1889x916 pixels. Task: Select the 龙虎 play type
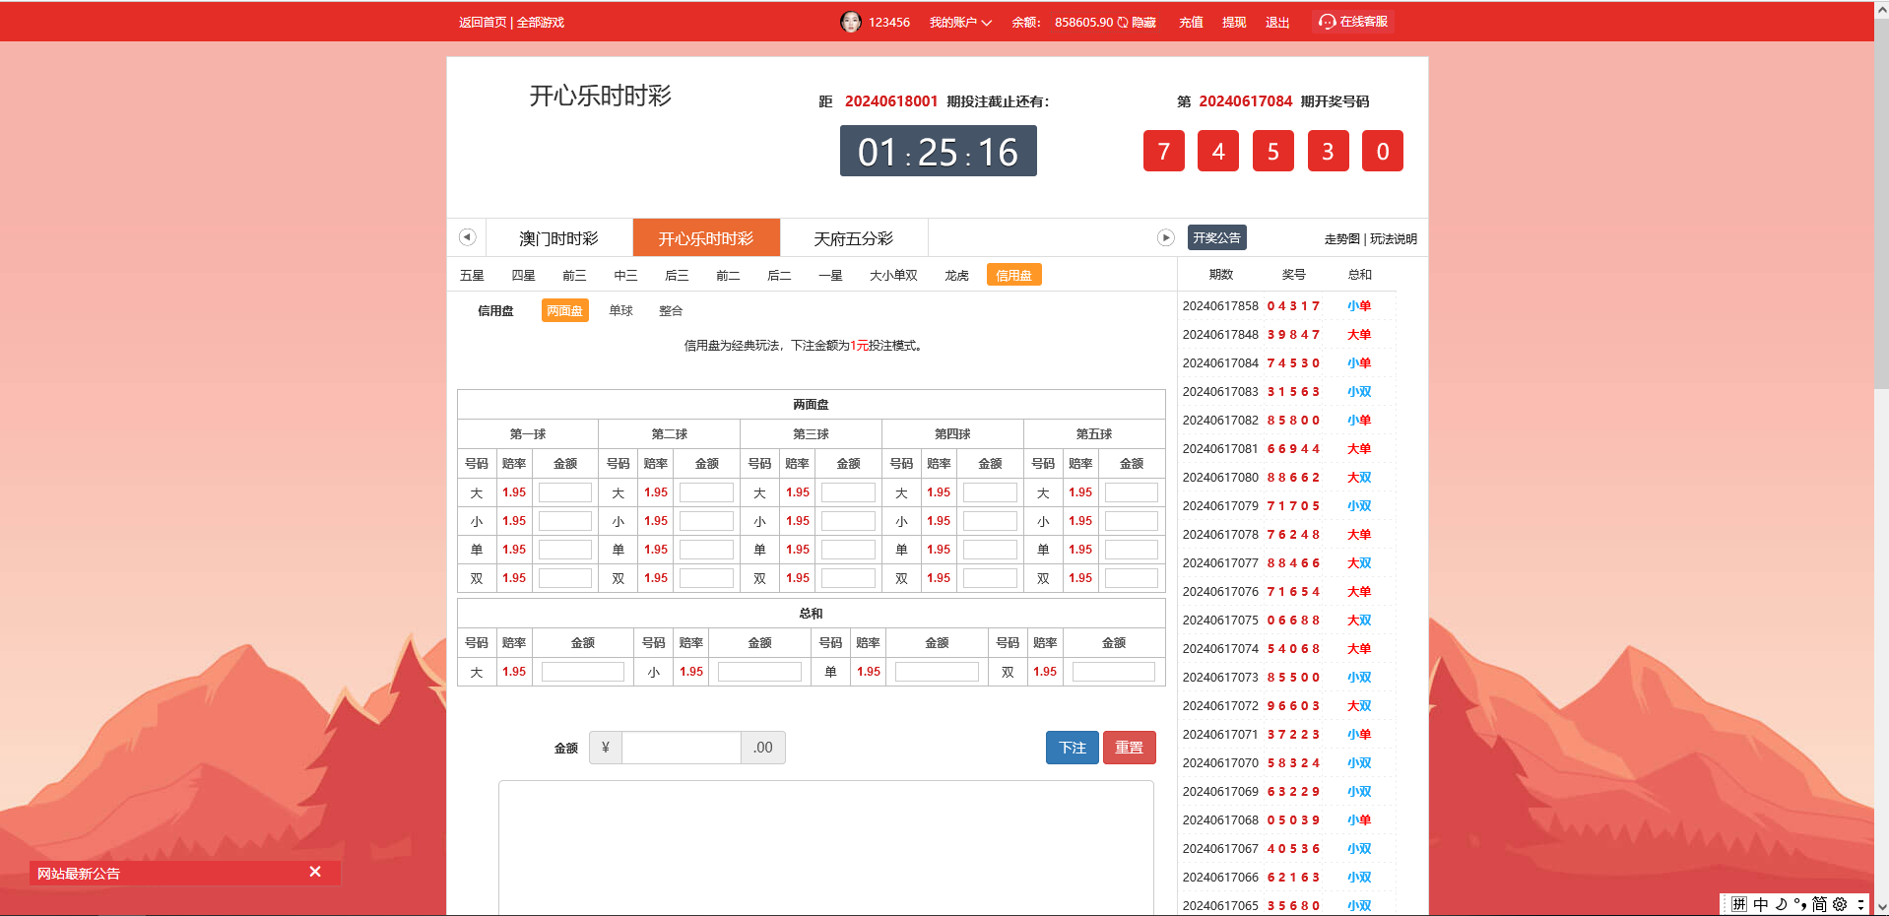pos(956,275)
